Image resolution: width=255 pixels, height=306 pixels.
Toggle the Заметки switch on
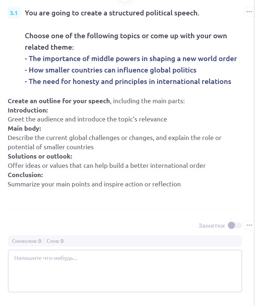coord(235,225)
